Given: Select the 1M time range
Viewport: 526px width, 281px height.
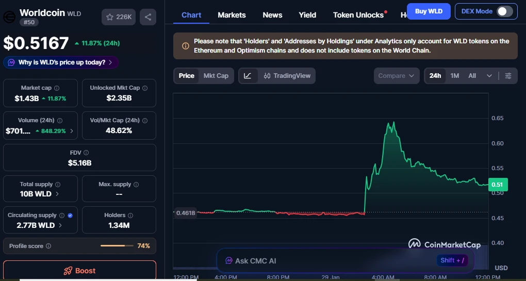Looking at the screenshot, I should tap(454, 76).
